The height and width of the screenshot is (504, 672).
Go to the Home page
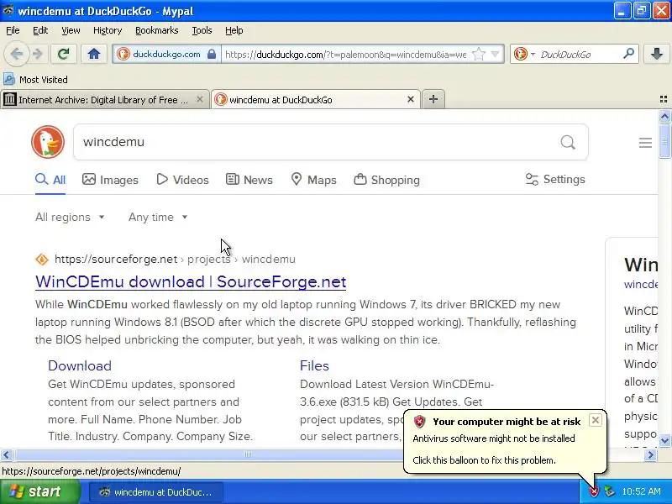coord(94,54)
